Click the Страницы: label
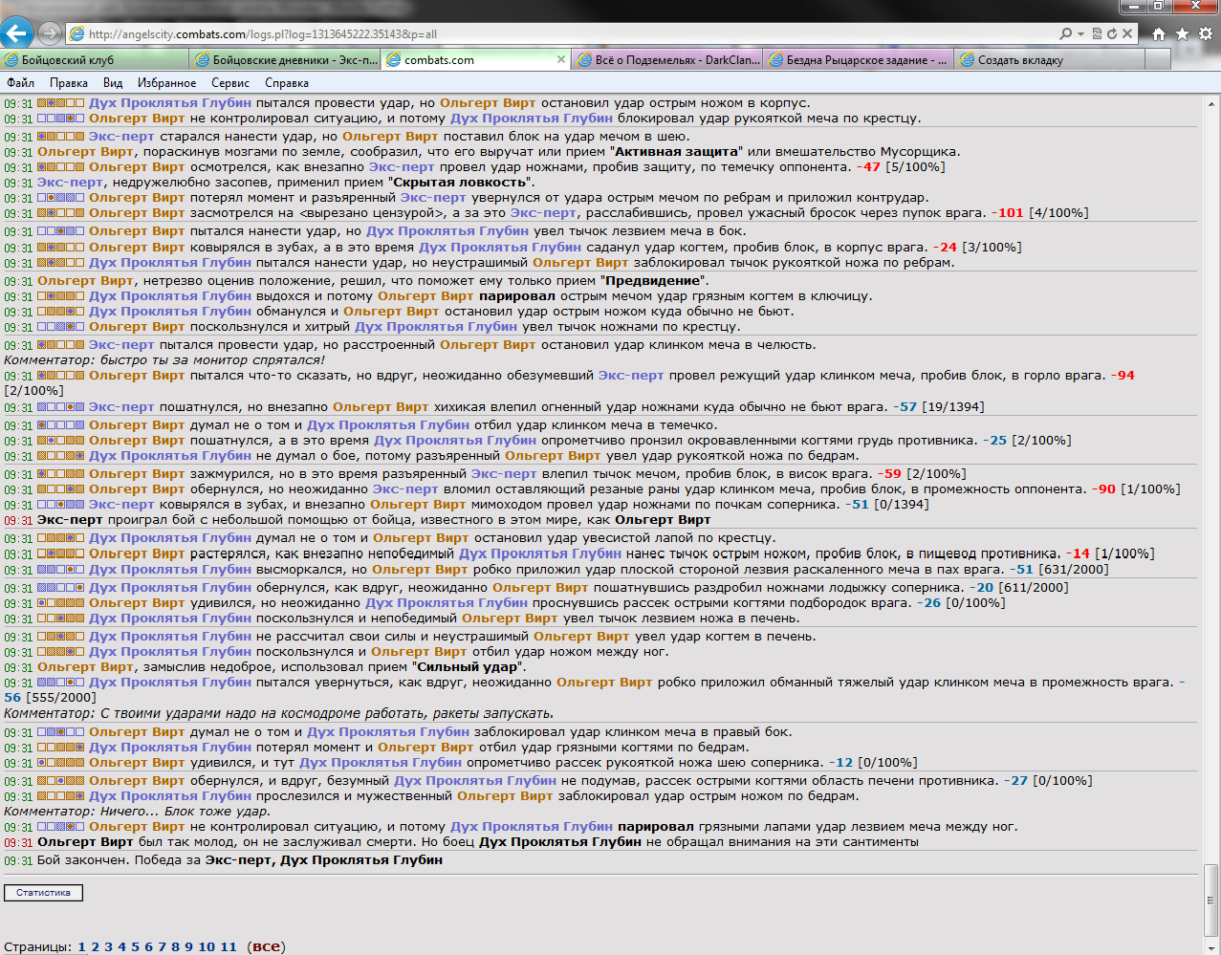The image size is (1221, 955). pyautogui.click(x=38, y=947)
